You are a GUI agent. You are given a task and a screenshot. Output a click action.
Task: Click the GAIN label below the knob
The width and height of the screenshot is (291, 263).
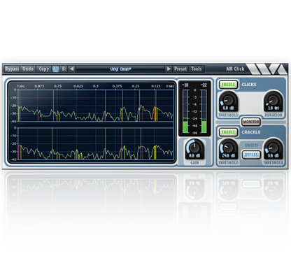click(194, 162)
